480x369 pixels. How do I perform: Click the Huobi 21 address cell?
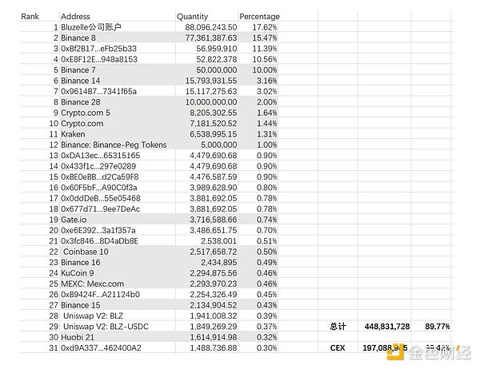pos(78,337)
